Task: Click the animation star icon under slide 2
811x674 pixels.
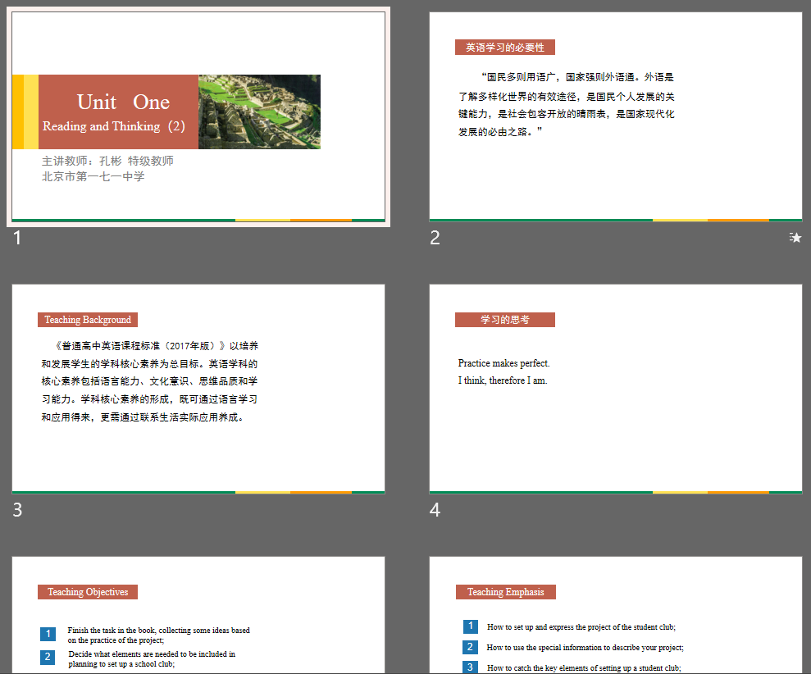Action: tap(795, 238)
